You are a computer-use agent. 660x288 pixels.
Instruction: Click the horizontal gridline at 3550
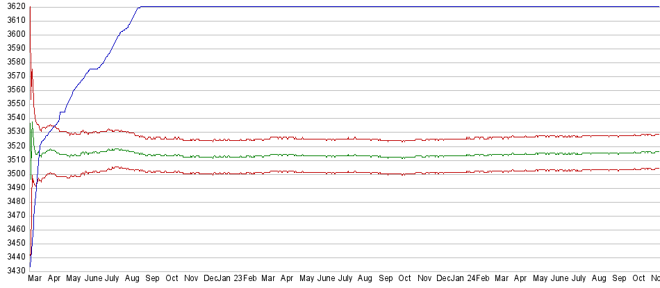point(347,104)
